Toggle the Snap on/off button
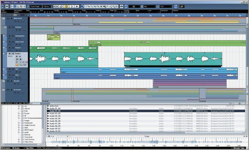The height and width of the screenshot is (150, 249). click(126, 6)
